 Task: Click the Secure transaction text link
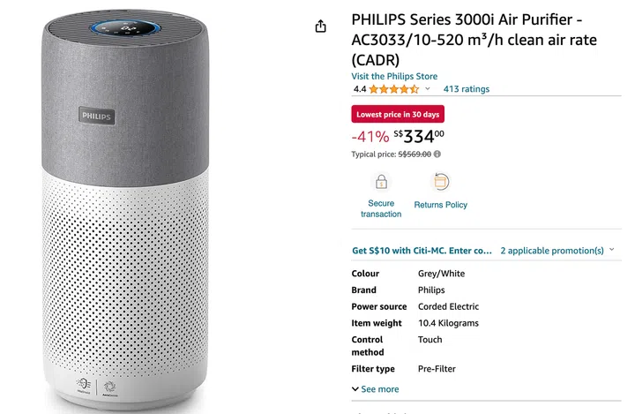[x=381, y=208]
